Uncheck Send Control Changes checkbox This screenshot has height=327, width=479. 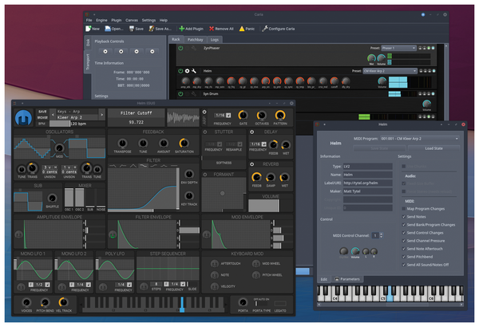(403, 233)
